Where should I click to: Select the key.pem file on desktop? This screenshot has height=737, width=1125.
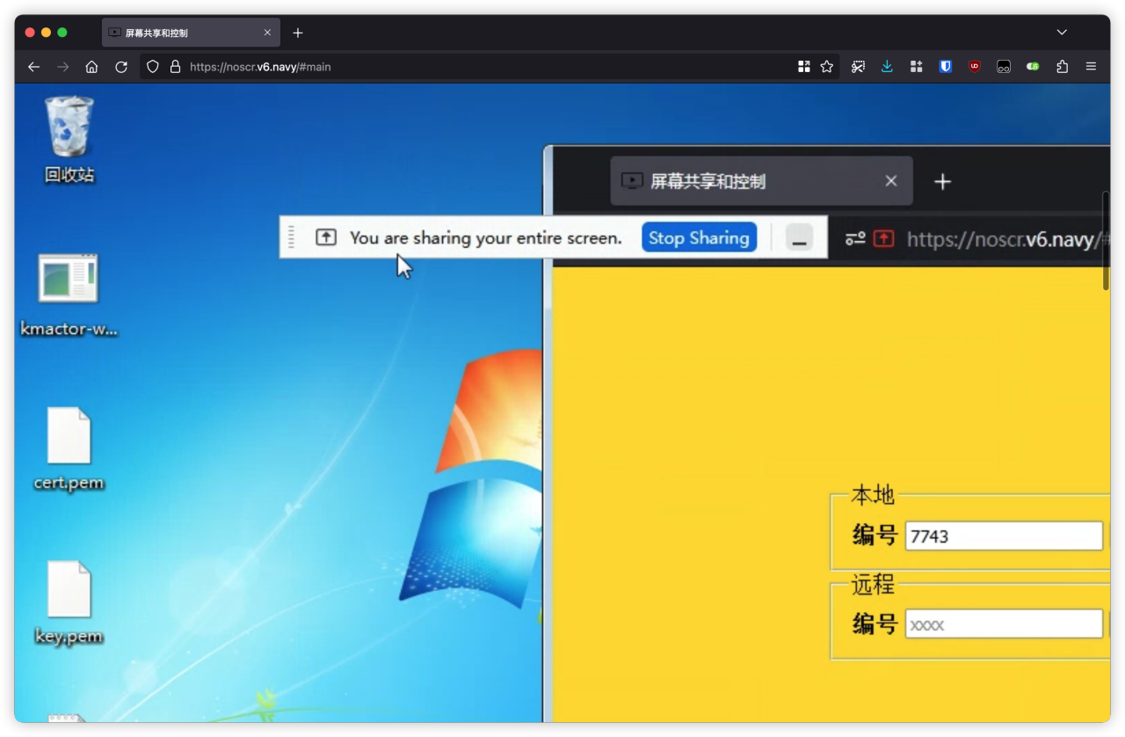(x=69, y=602)
